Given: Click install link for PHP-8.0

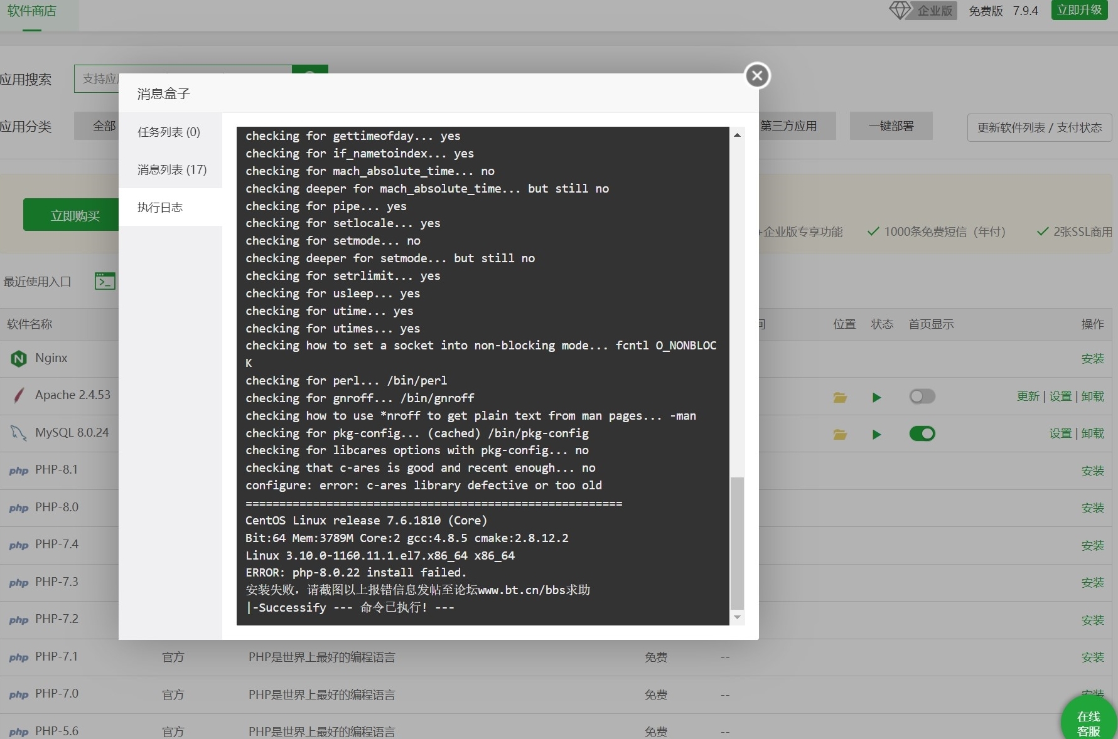Looking at the screenshot, I should point(1092,508).
